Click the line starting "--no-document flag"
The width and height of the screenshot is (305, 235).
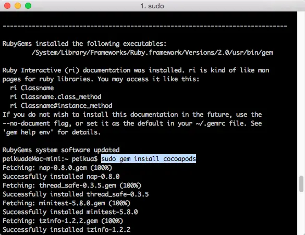132,123
